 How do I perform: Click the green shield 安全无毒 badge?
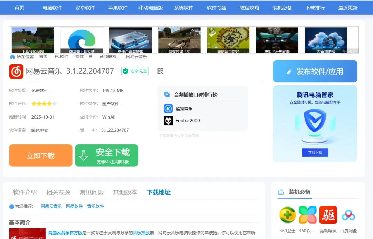tap(135, 71)
